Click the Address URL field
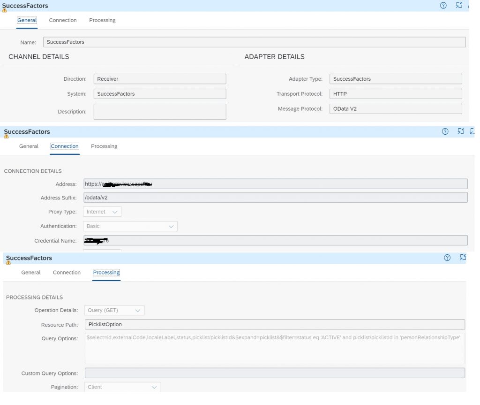The height and width of the screenshot is (405, 480). tap(276, 184)
